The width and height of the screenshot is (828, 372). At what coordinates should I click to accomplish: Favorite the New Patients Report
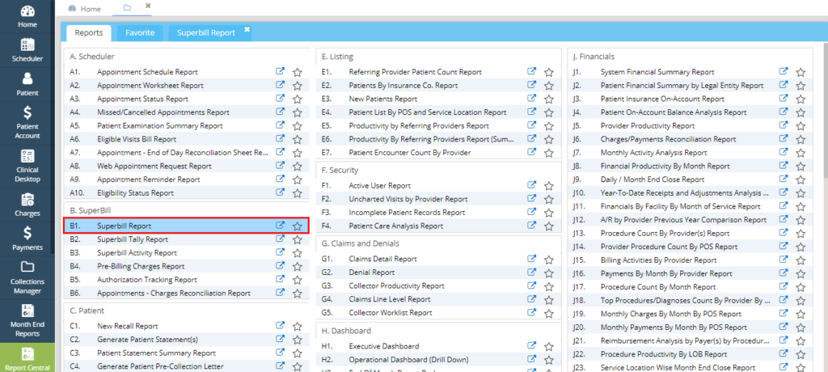tap(549, 99)
